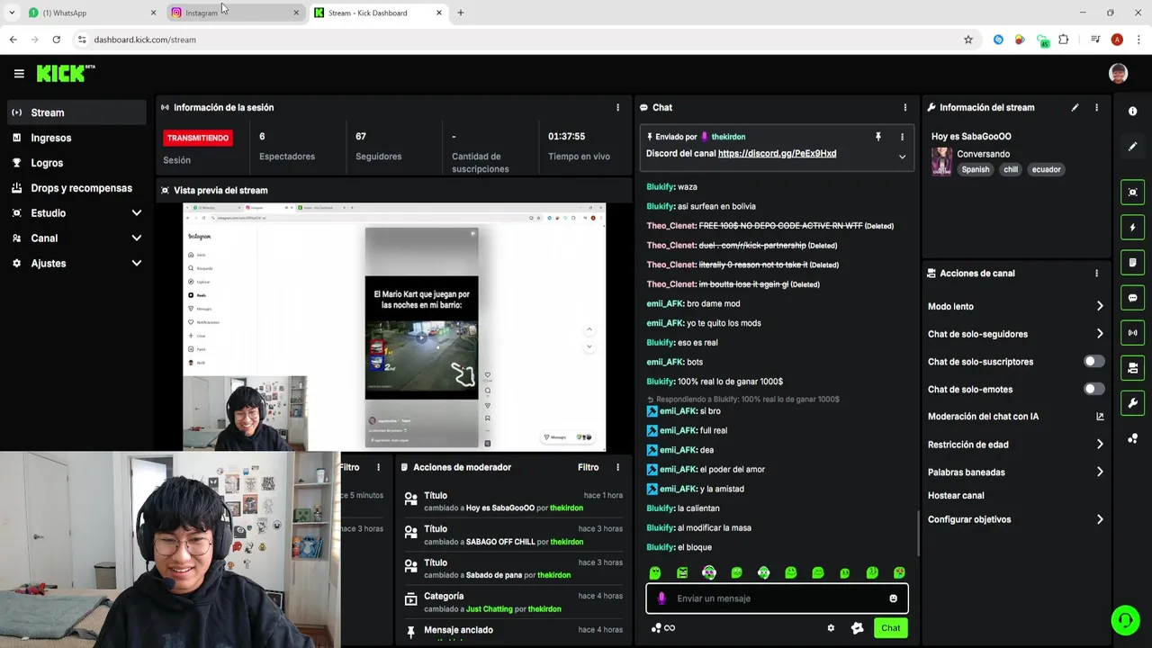The height and width of the screenshot is (648, 1152).
Task: Click Hostear canal
Action: pyautogui.click(x=956, y=496)
